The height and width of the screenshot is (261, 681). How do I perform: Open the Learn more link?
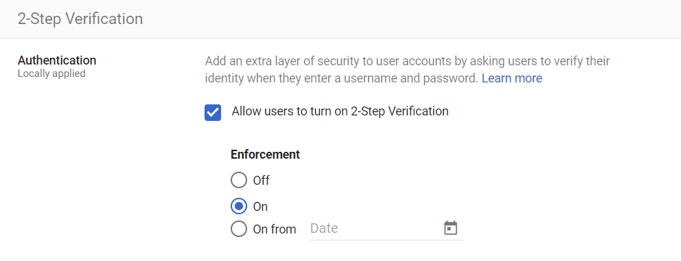(511, 78)
